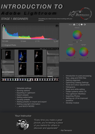
Task: Click the 'Shadows' wheel label
Action: (71, 45)
